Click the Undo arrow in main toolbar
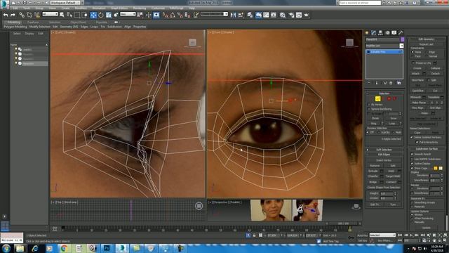This screenshot has width=449, height=253. [x=6, y=15]
